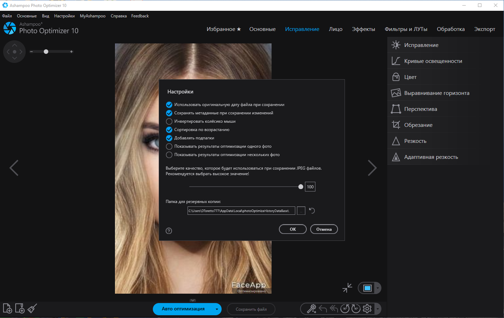Uncheck Добавлять подпапки checkbox
The image size is (504, 318).
169,138
